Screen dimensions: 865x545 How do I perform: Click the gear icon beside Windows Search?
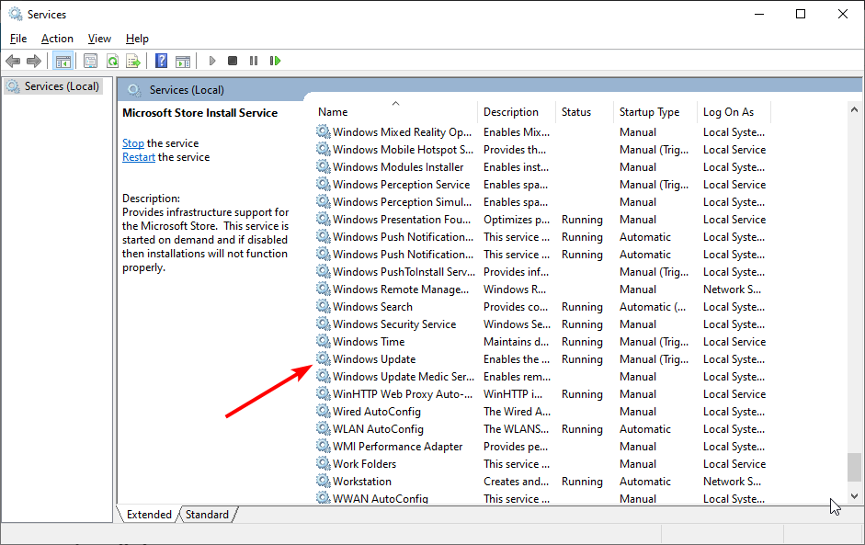pos(323,307)
